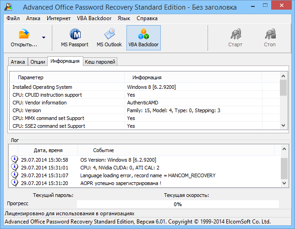Select the CPU: SSE2 command set Support row
Viewport: 295px width, 229px height.
point(145,125)
